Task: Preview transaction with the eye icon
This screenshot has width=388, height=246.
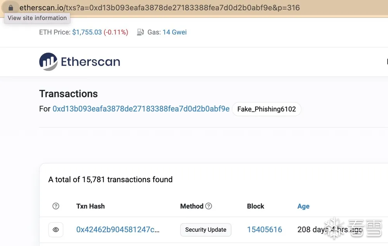Action: click(x=56, y=230)
